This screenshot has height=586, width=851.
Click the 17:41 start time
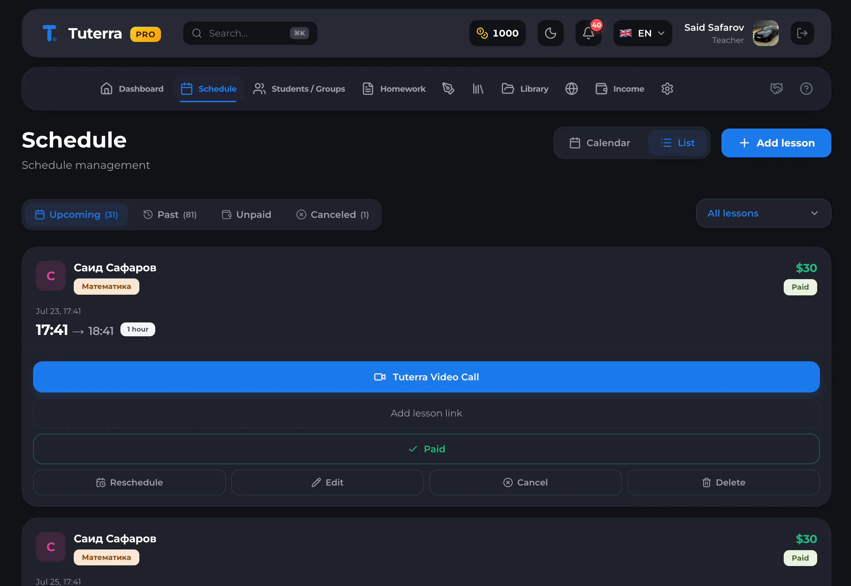[52, 330]
